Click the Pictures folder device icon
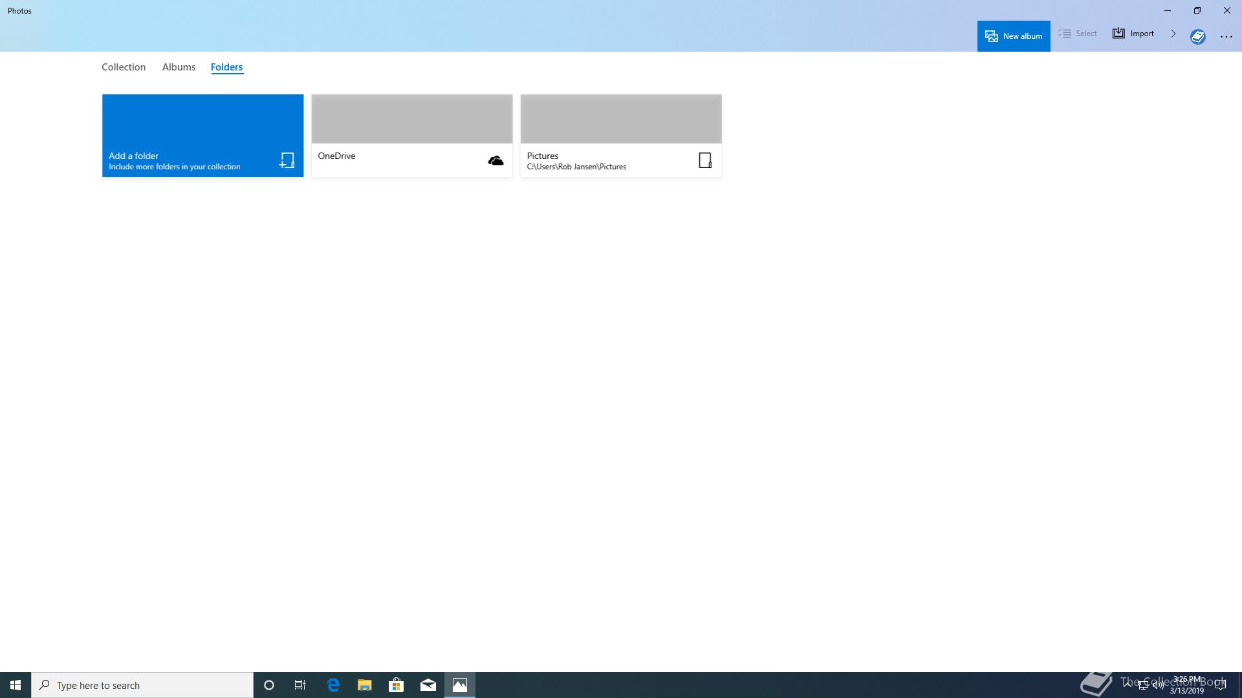This screenshot has height=698, width=1242. 705,160
